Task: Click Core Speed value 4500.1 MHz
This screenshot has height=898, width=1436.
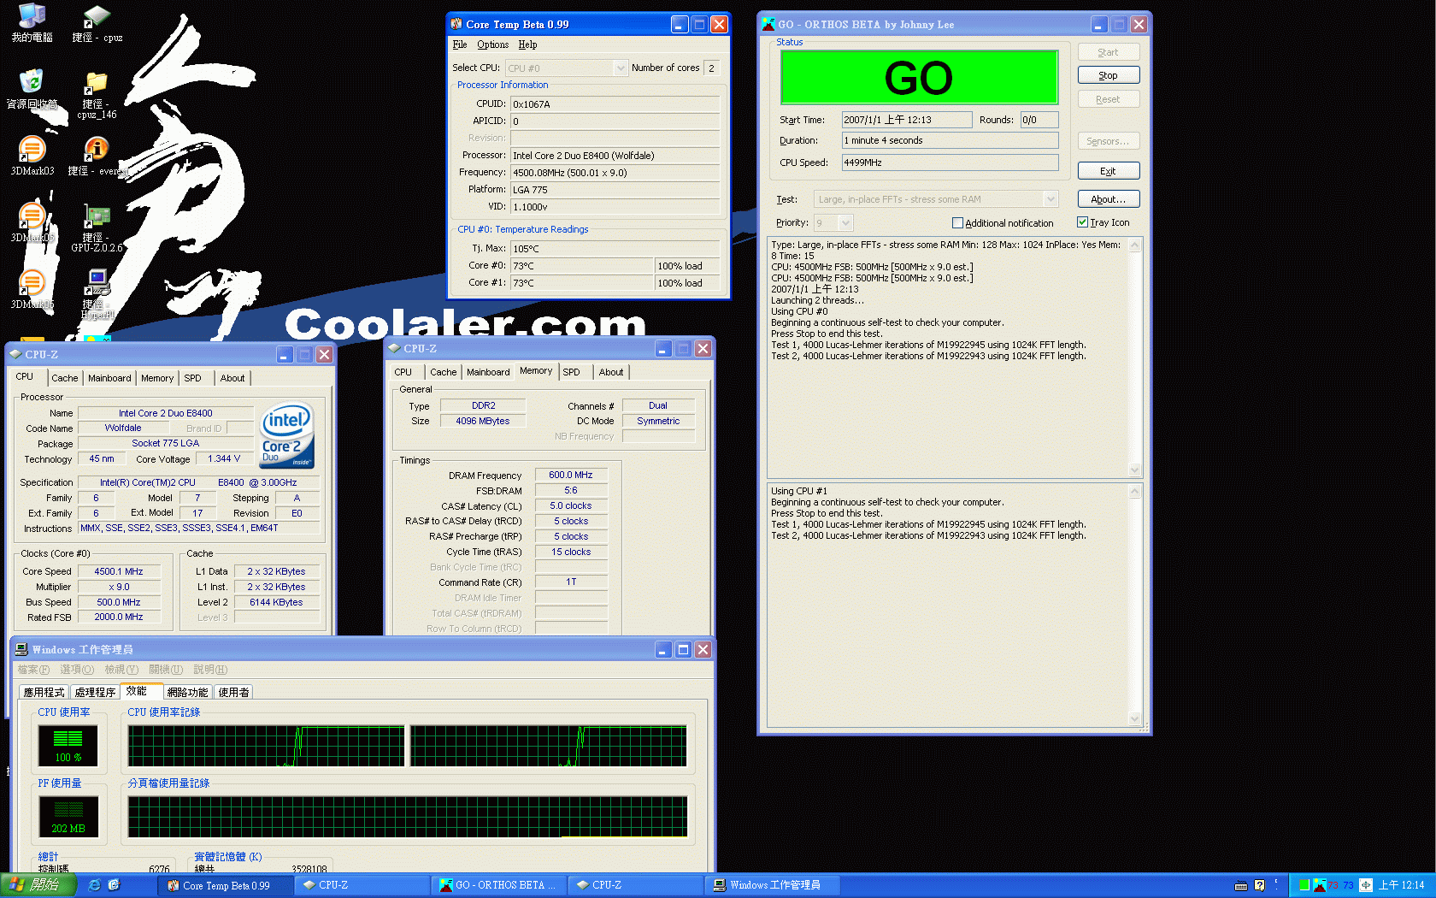Action: 119,571
